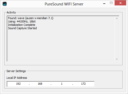Click the 'Sound Capture Started' log line
Viewport: 128px width, 94px height.
point(22,28)
